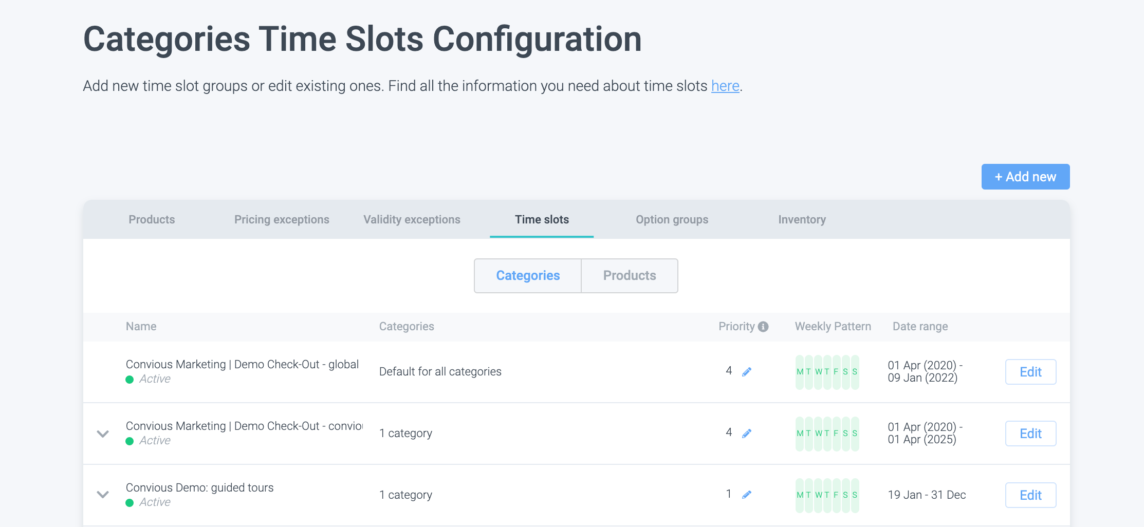Click priority pencil icon for Check-Out global row

point(747,372)
